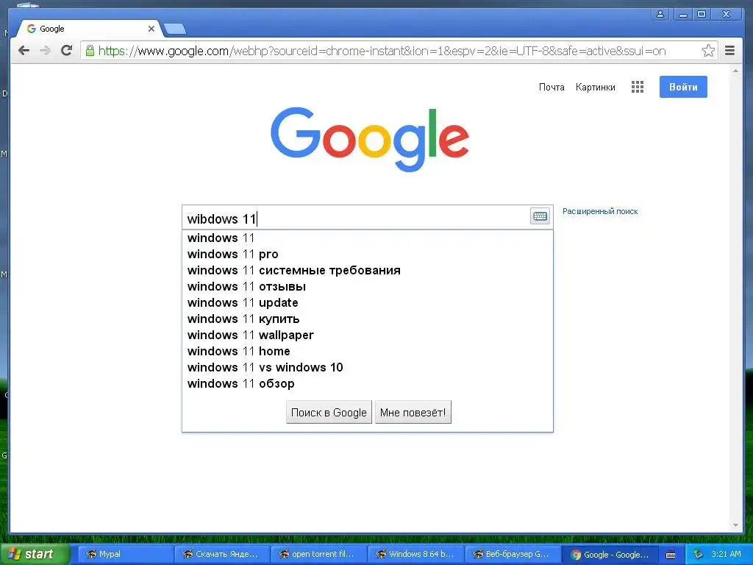Choose suggestion windows 11 vs windows 10

(x=368, y=368)
